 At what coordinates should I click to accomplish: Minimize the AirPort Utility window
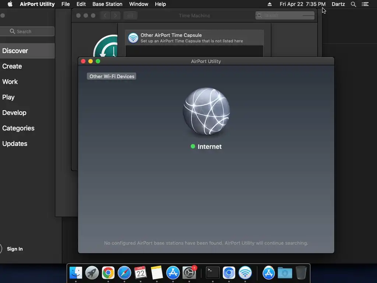pos(91,61)
